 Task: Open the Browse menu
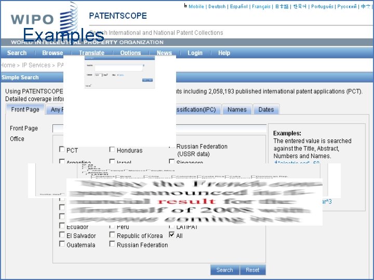[x=52, y=53]
